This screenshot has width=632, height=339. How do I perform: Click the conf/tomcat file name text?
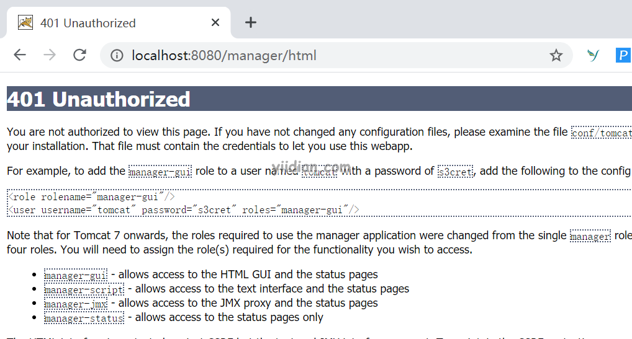point(602,133)
